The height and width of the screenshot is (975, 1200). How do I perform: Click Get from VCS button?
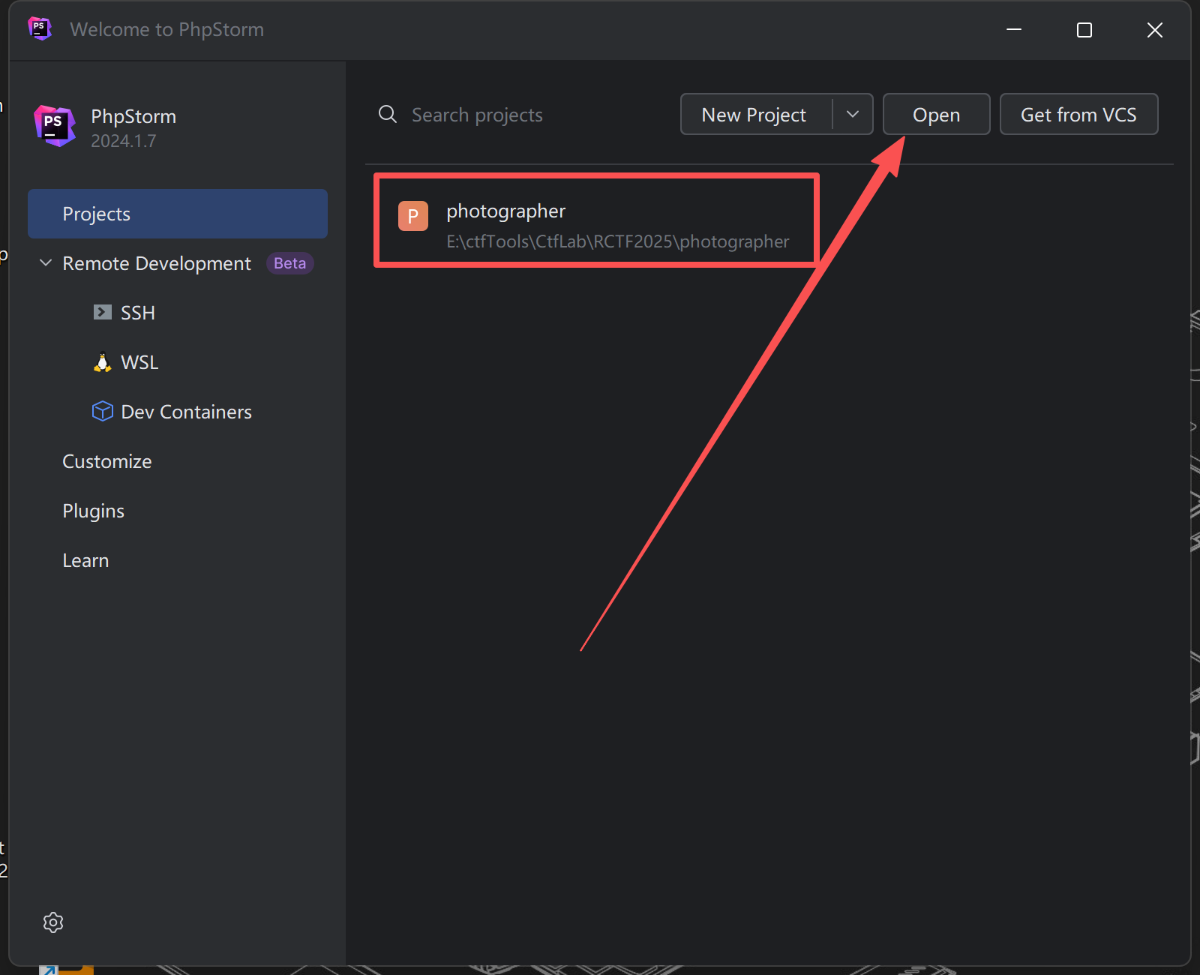coord(1078,115)
